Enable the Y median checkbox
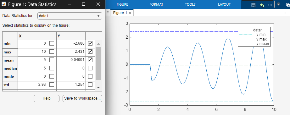 coord(90,68)
